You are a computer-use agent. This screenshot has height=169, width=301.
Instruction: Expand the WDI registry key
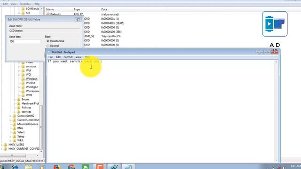19,75
